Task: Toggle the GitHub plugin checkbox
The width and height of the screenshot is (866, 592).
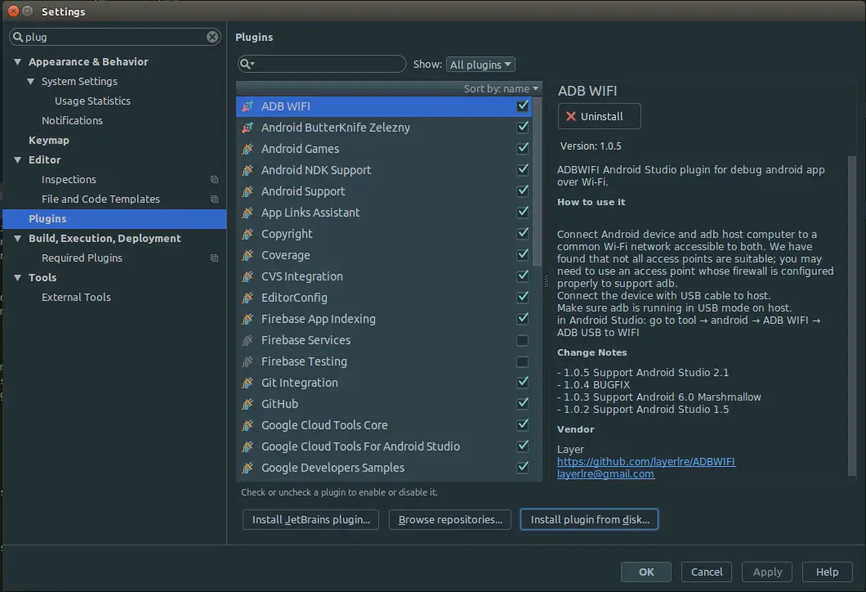Action: click(523, 404)
